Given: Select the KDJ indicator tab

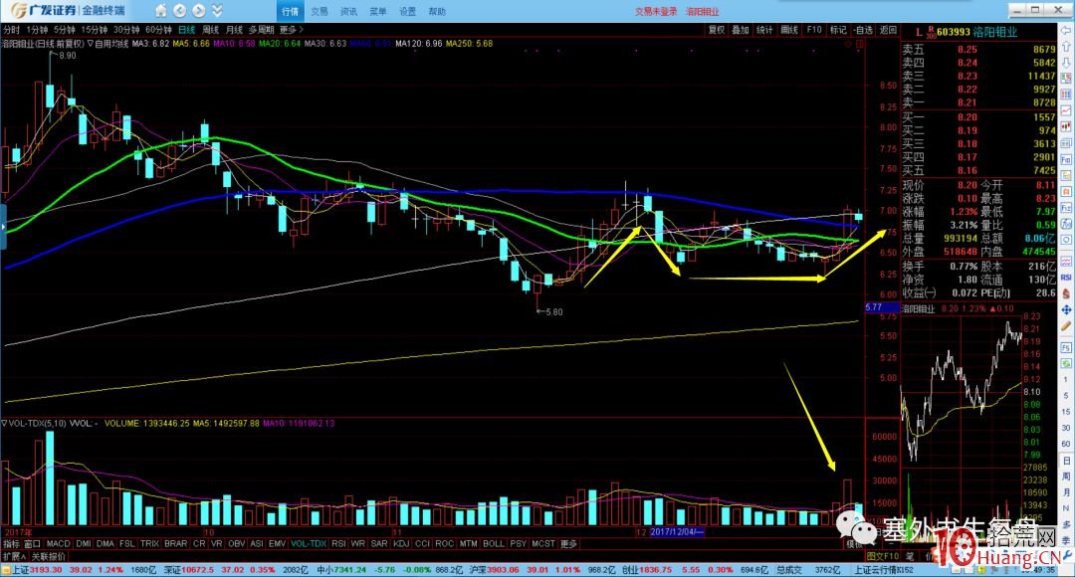Looking at the screenshot, I should pos(401,543).
